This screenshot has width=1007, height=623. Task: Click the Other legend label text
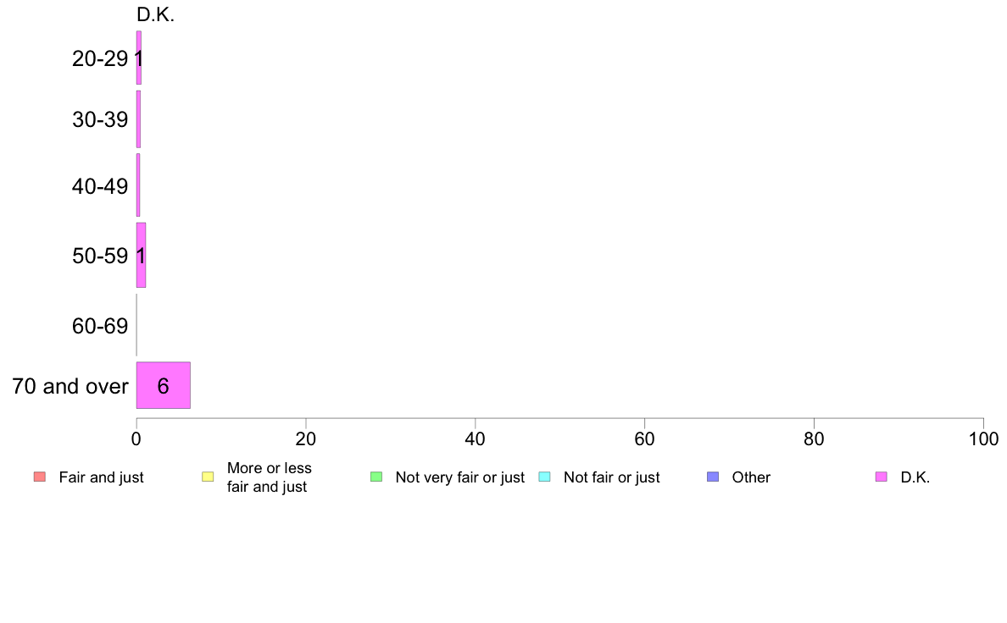751,477
